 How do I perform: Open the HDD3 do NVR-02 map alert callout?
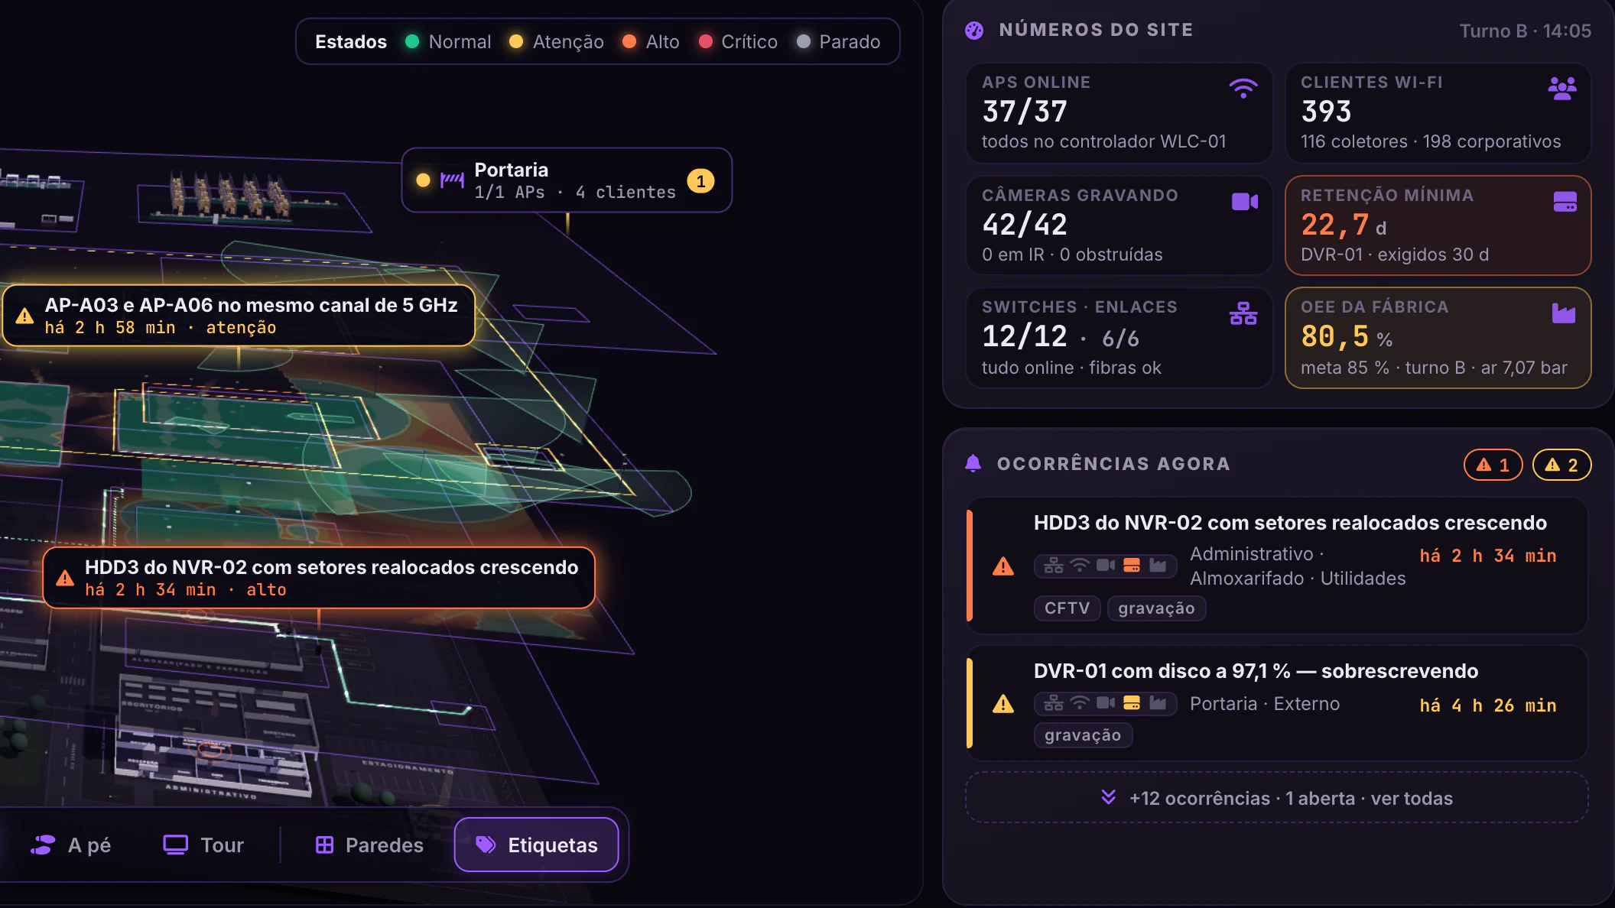coord(319,578)
